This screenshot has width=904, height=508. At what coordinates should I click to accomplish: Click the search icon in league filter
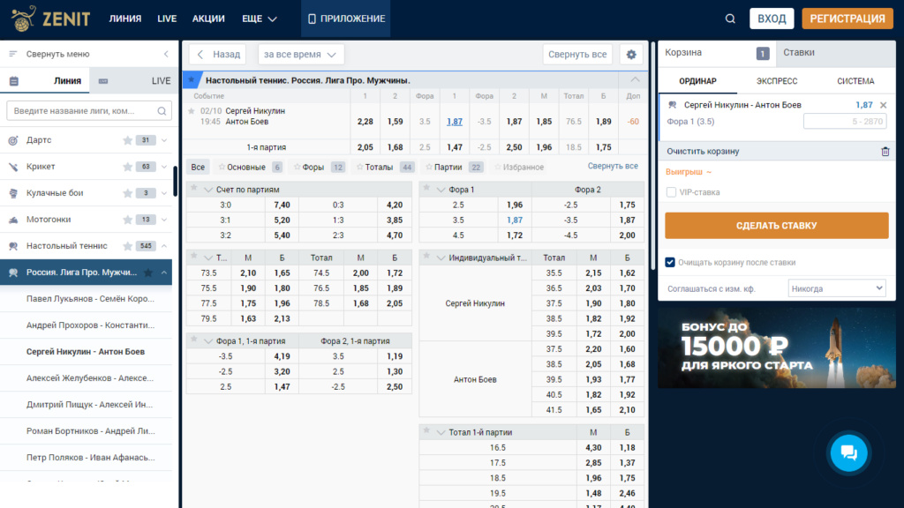point(162,110)
